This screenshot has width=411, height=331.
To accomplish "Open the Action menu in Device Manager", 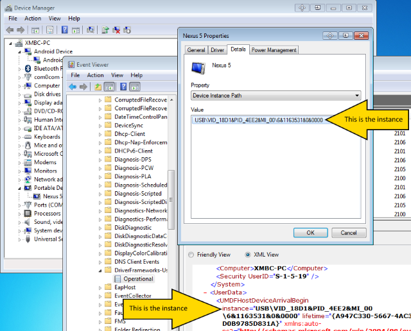I will coord(33,19).
